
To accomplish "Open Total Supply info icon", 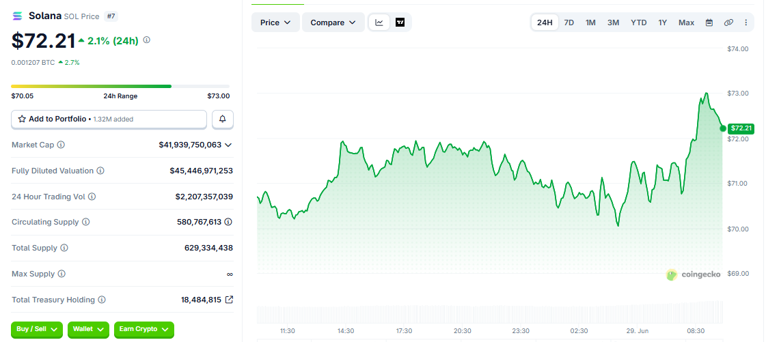I will pyautogui.click(x=64, y=248).
